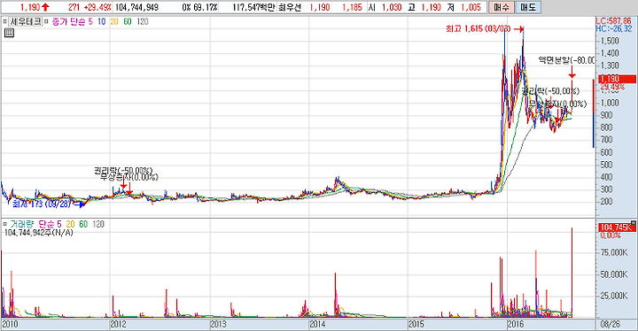Click the HC:-26.32 indicator

tap(614, 28)
